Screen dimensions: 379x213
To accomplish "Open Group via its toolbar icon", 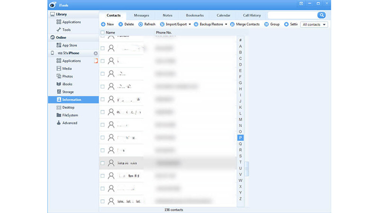I will coord(266,24).
